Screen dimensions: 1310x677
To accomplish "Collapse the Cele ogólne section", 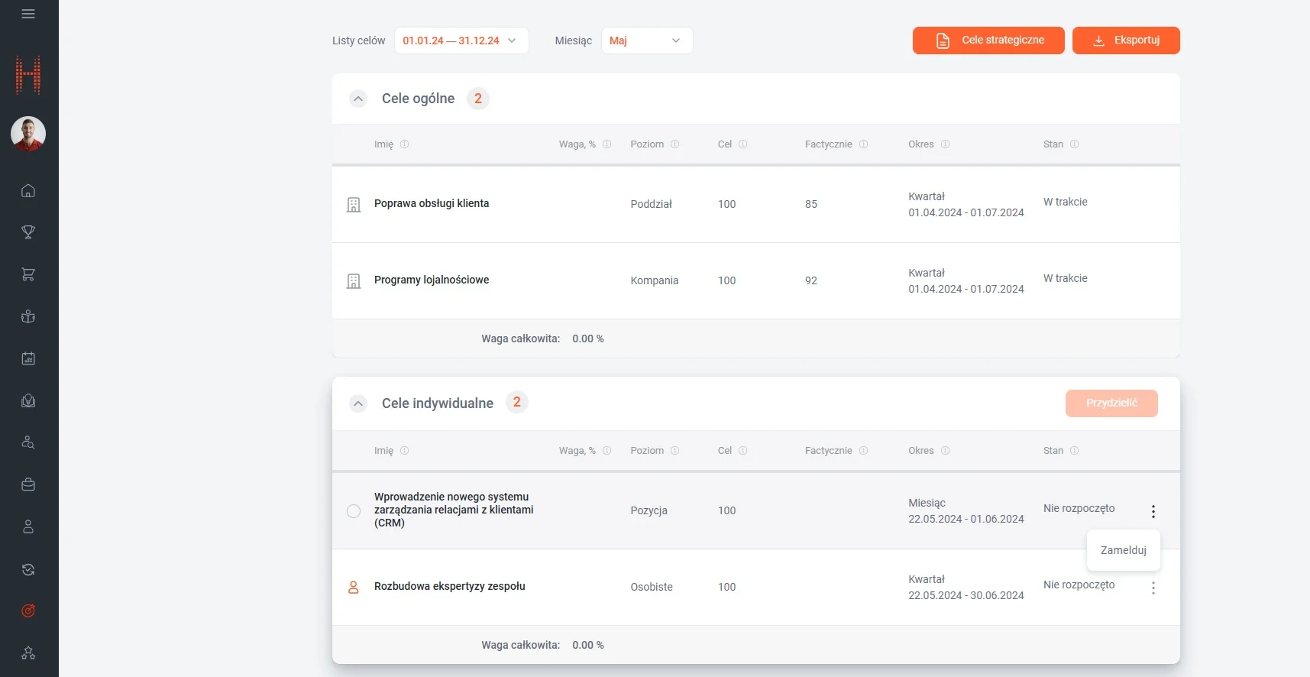I will [x=358, y=99].
